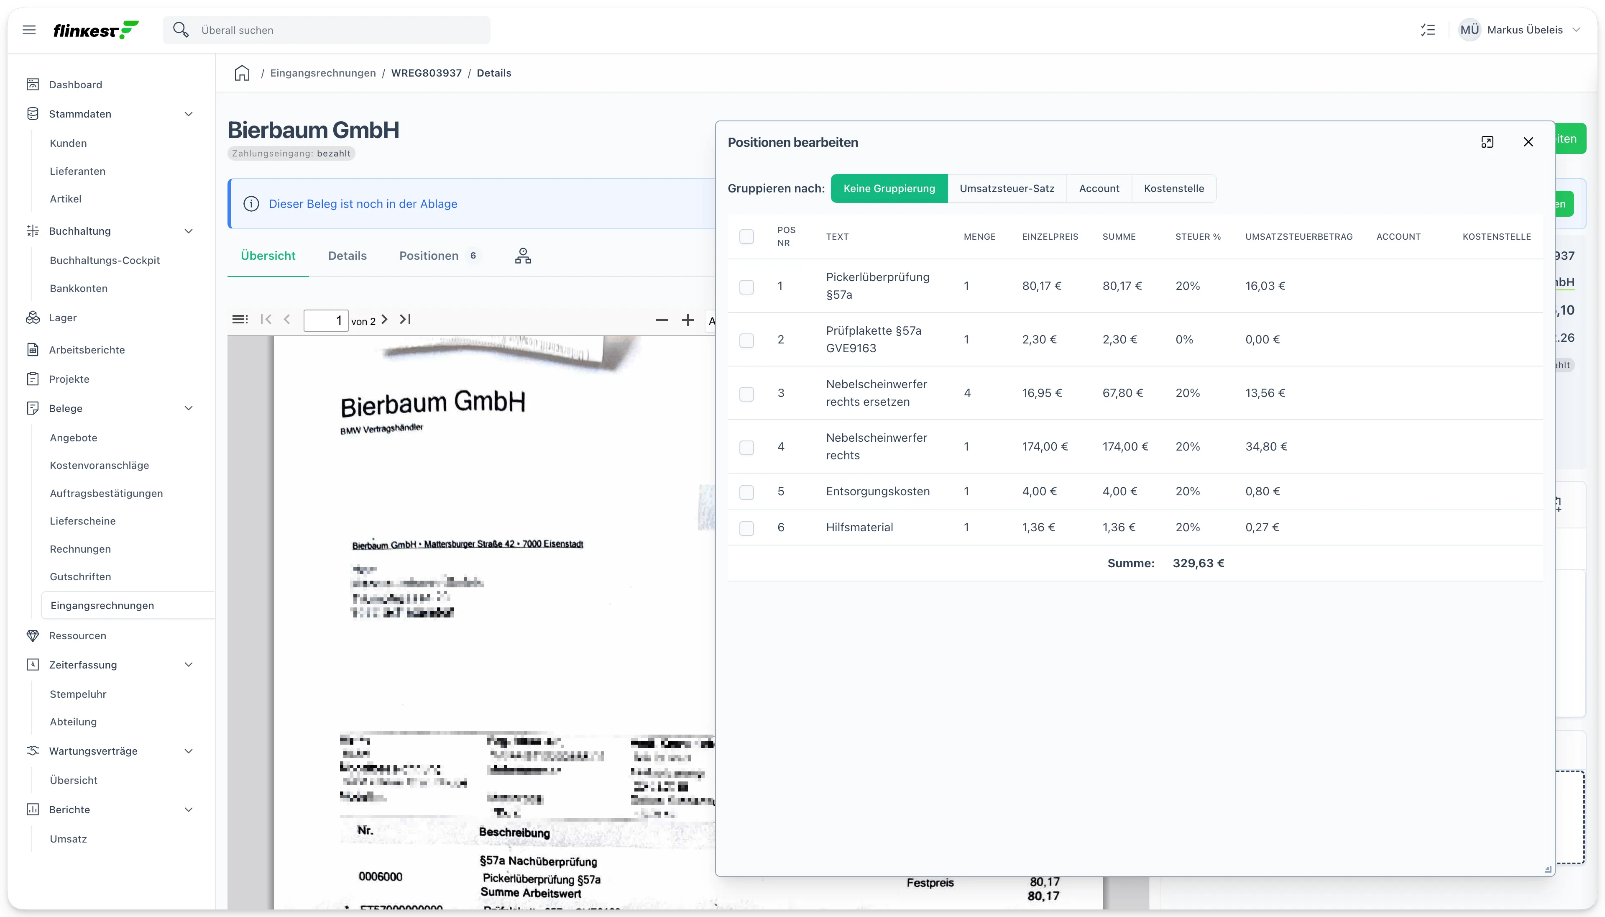
Task: Open Kunden in the sidebar
Action: click(68, 143)
